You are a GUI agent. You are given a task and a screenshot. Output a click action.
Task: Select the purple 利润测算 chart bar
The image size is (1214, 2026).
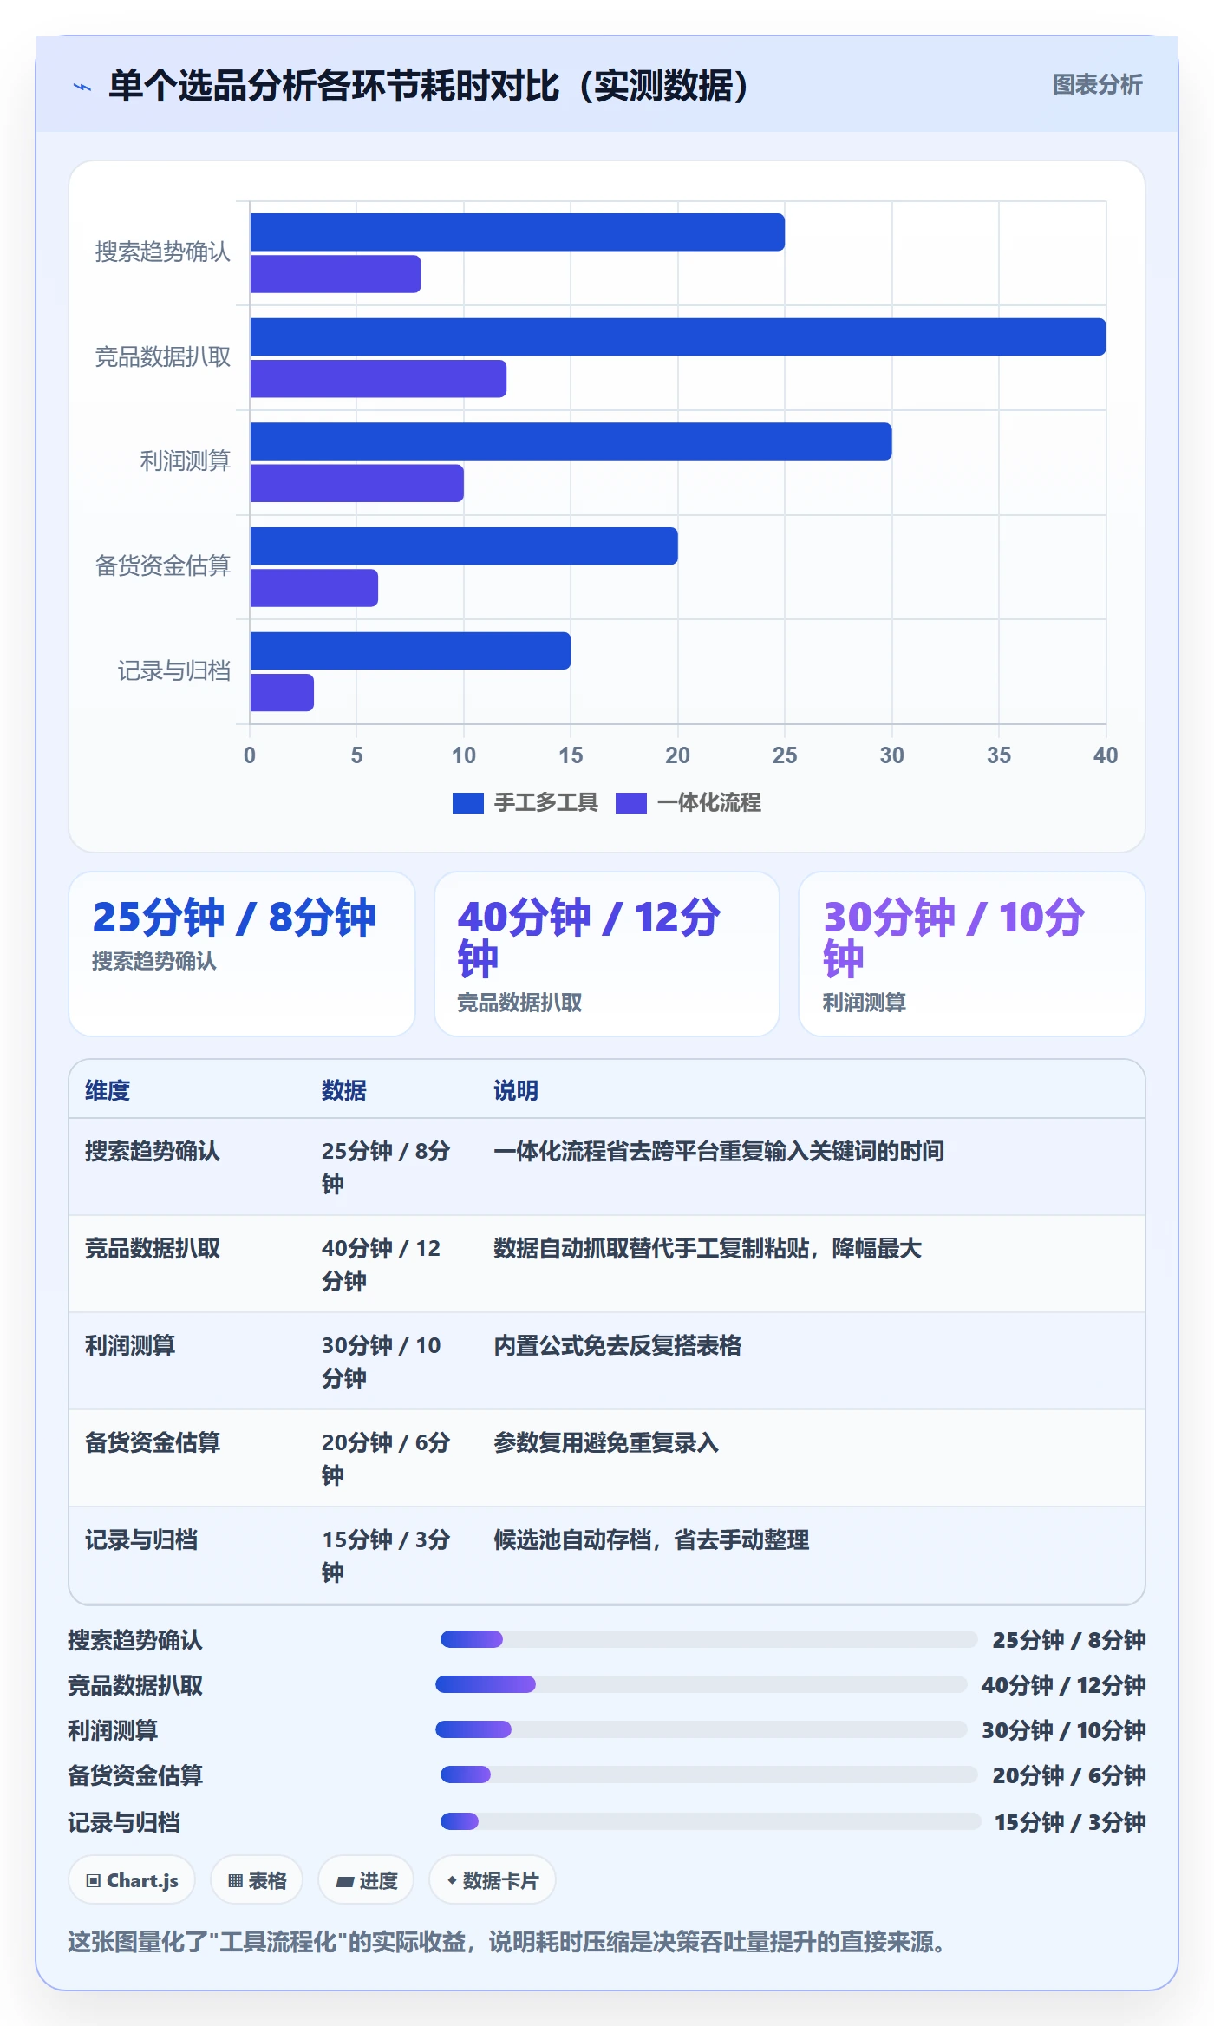tap(356, 483)
